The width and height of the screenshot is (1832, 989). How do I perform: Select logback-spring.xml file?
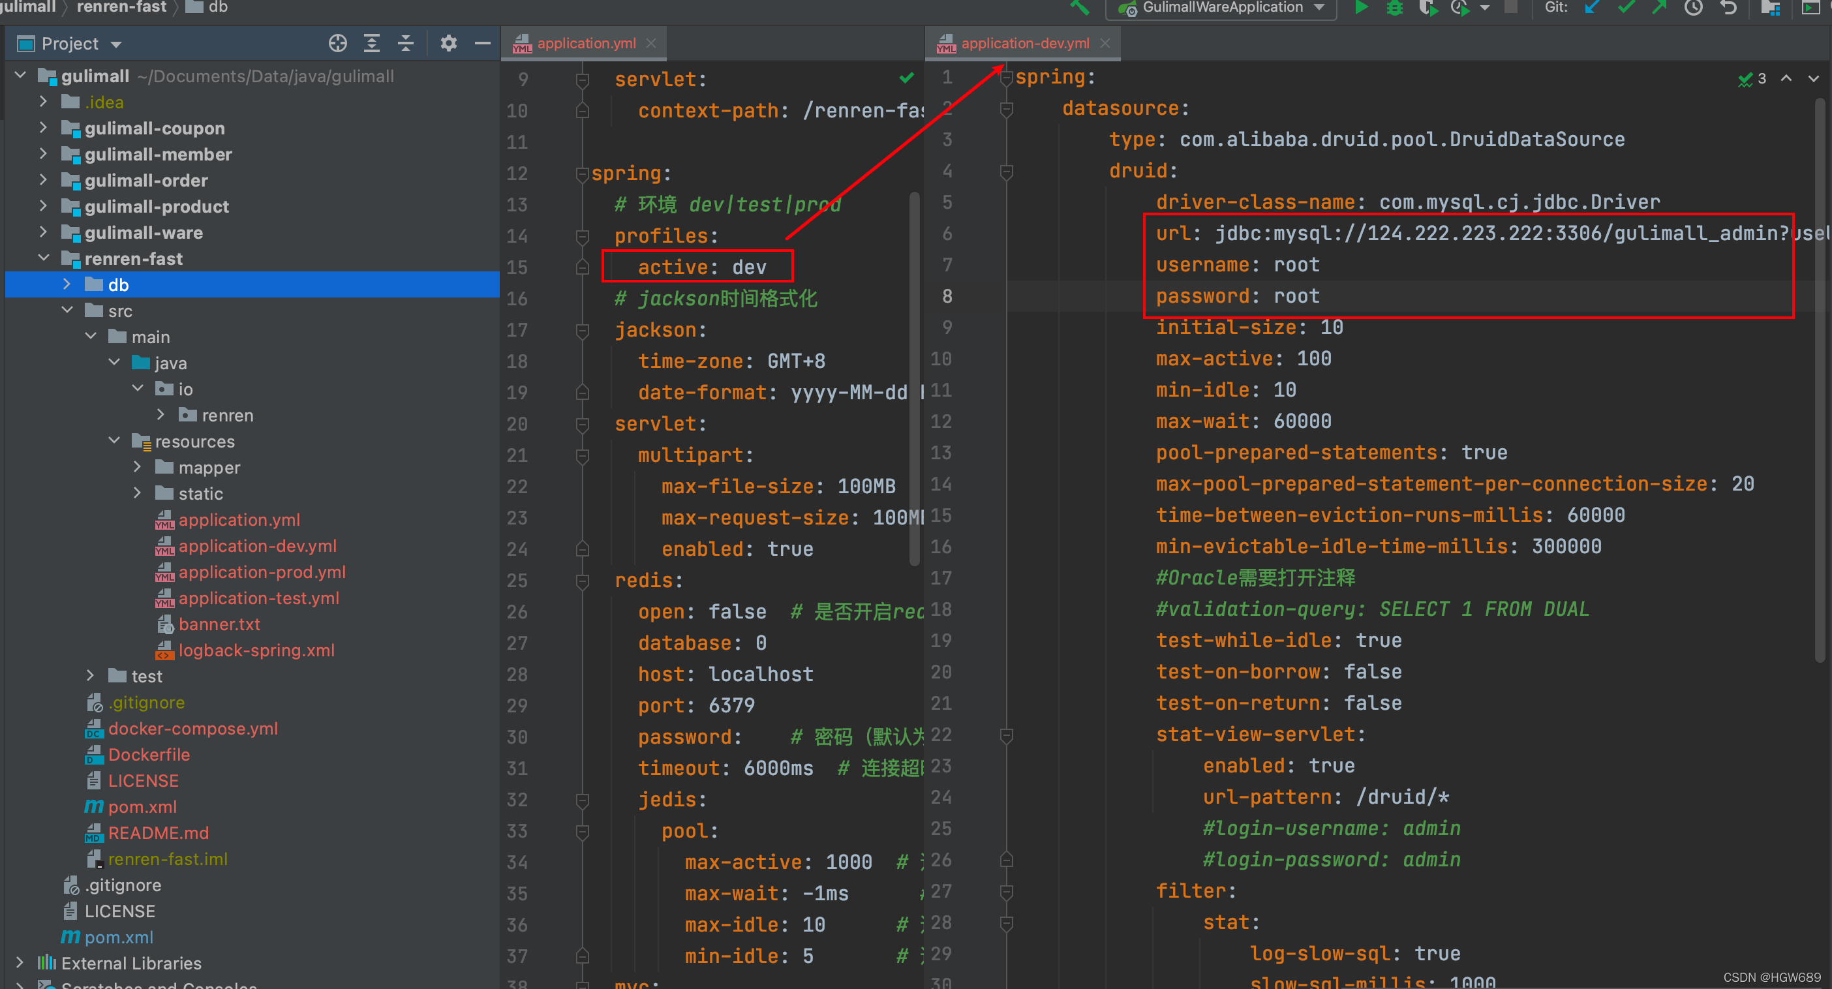pyautogui.click(x=256, y=650)
